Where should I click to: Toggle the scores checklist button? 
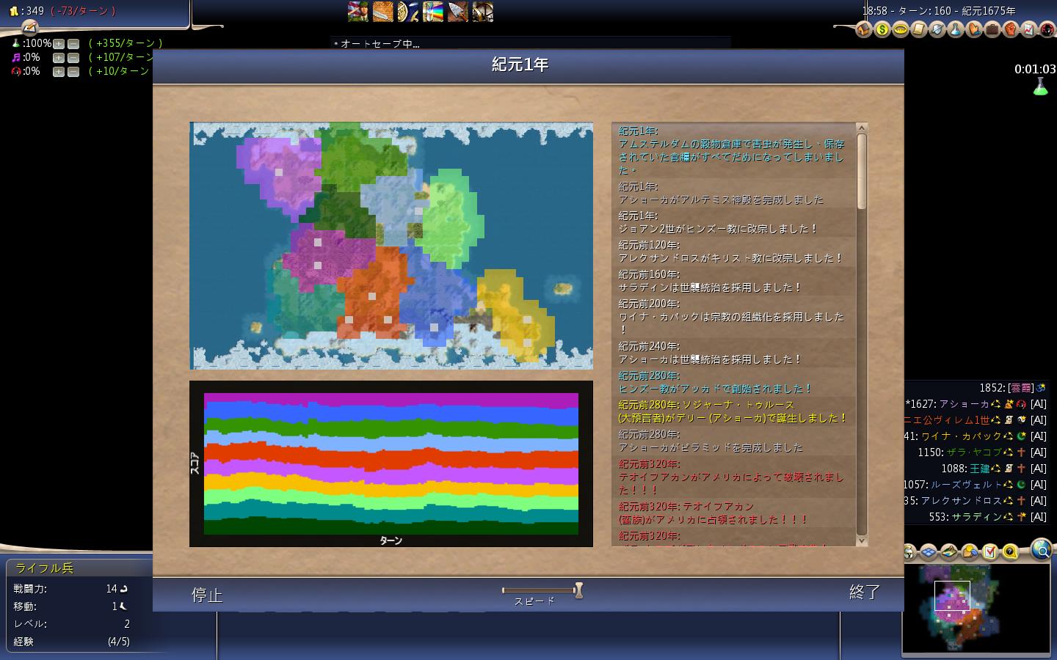(x=989, y=552)
